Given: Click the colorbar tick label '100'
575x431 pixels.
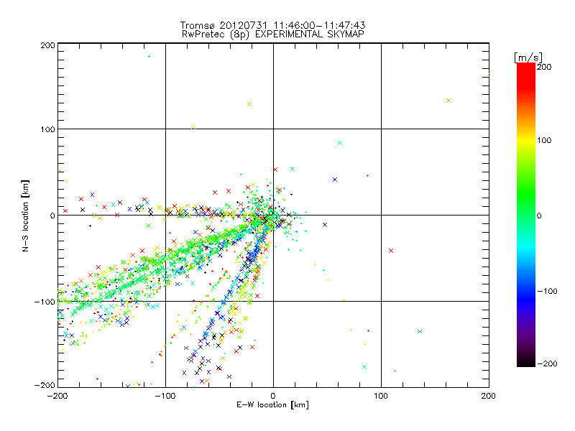Looking at the screenshot, I should pyautogui.click(x=544, y=140).
